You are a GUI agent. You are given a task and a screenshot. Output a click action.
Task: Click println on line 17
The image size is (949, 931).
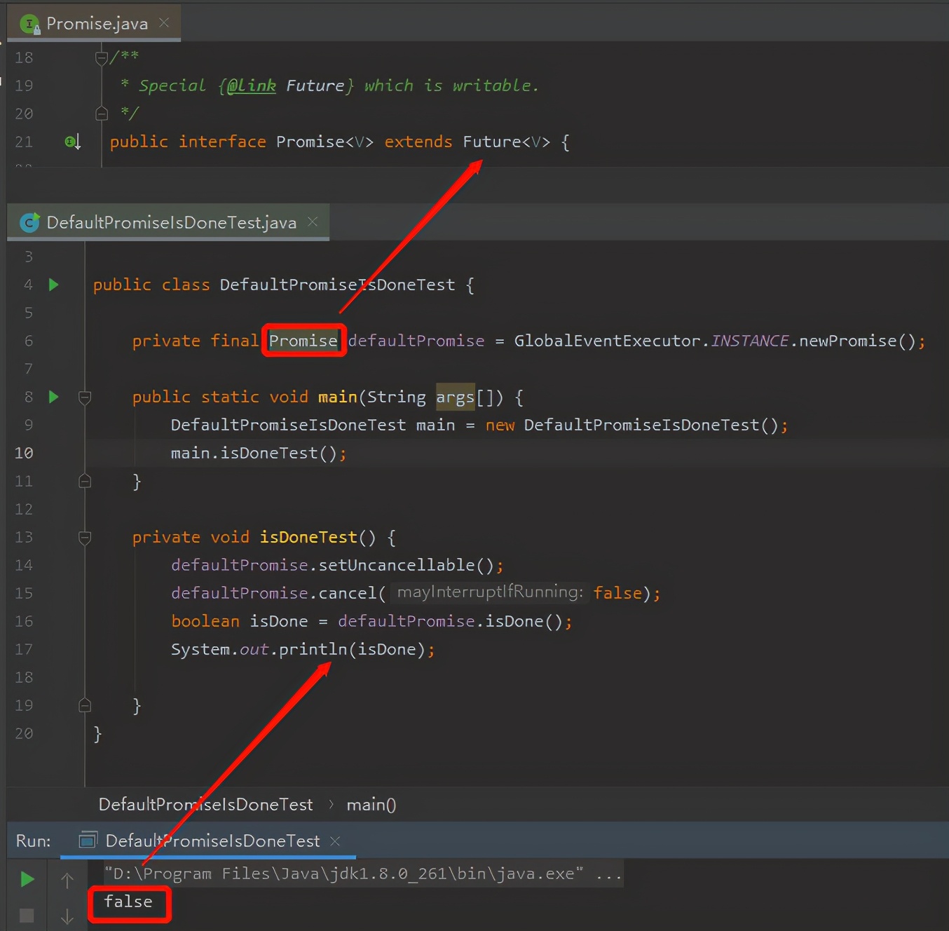pos(313,650)
